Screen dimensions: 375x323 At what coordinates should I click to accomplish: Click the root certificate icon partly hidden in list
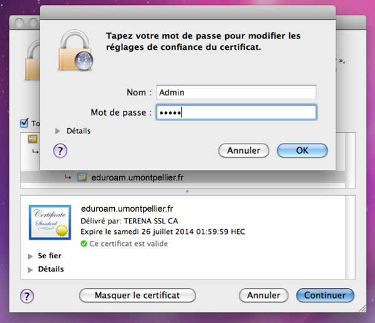tap(32, 139)
